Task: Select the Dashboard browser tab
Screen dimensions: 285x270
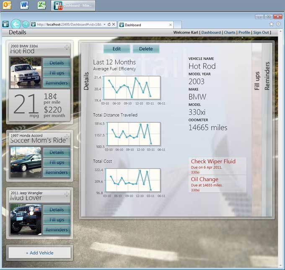Action: (x=145, y=25)
